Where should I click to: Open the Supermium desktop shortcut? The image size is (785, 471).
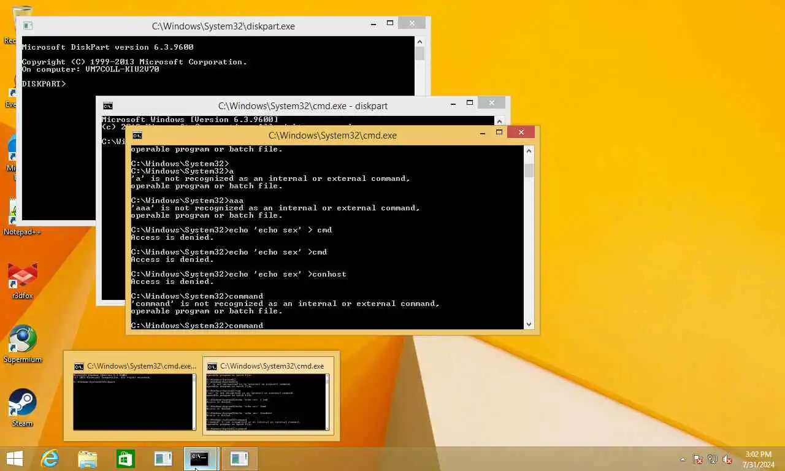point(23,344)
